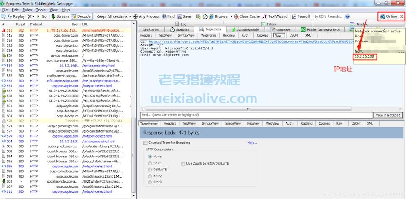Click the Tearoff toolbar button

click(301, 16)
